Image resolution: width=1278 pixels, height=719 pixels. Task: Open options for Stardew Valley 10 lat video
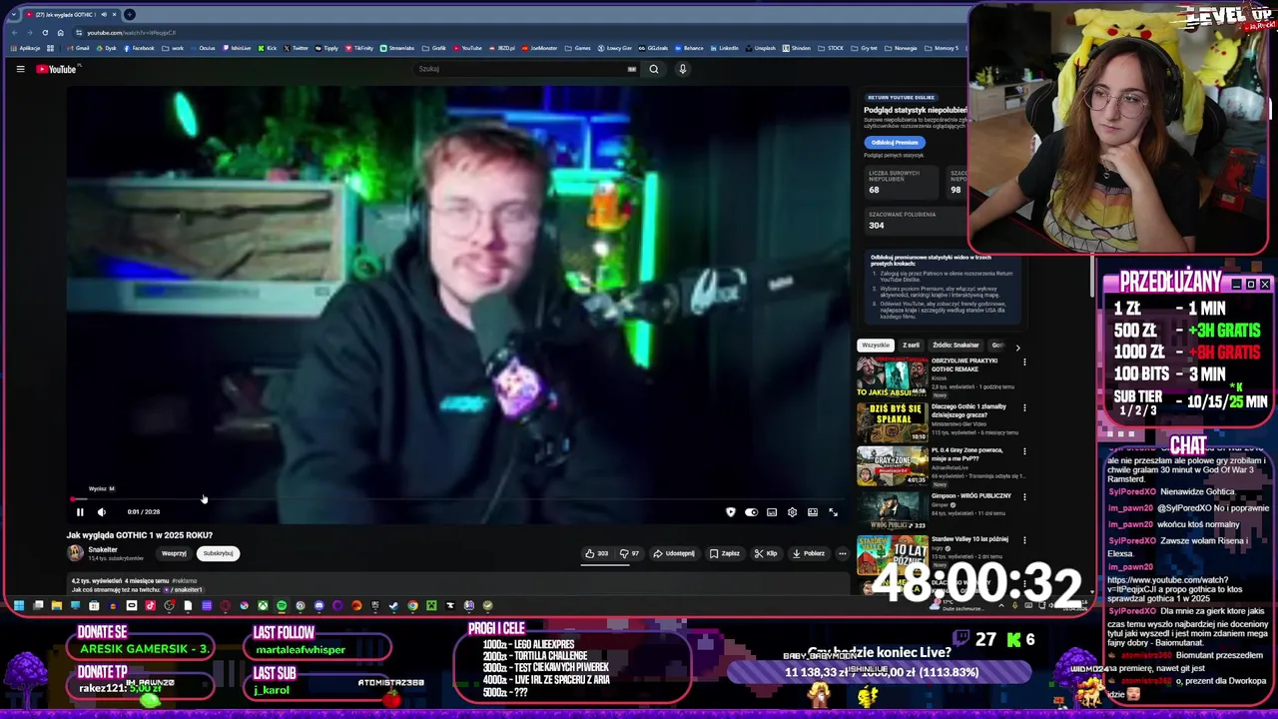click(1024, 540)
